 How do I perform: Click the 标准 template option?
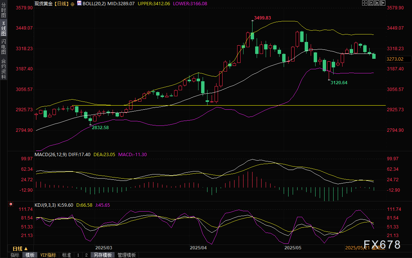[66, 255]
